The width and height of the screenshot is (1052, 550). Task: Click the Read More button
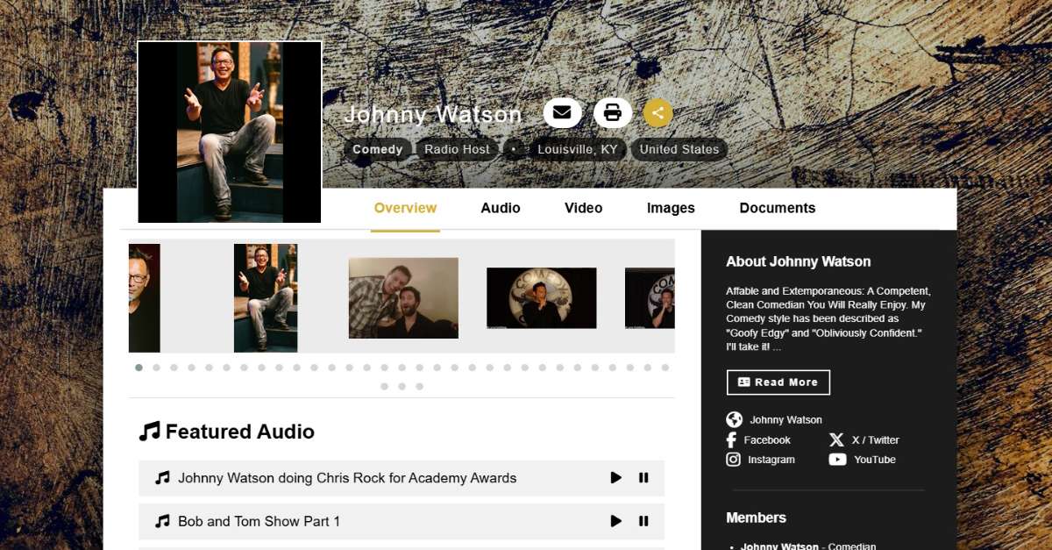(x=778, y=382)
